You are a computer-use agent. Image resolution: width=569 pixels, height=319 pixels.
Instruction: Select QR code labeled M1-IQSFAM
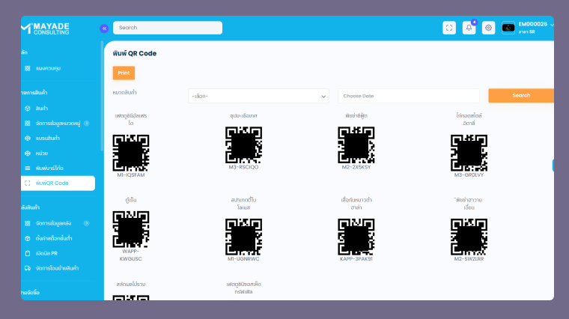(x=130, y=153)
